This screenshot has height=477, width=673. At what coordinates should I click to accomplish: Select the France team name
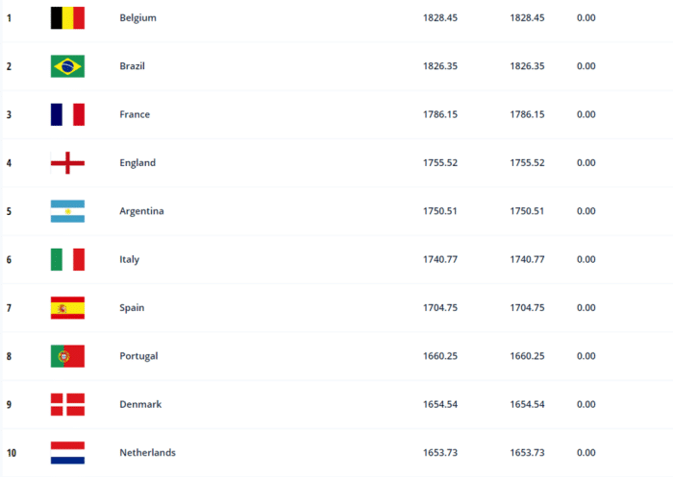coord(135,115)
